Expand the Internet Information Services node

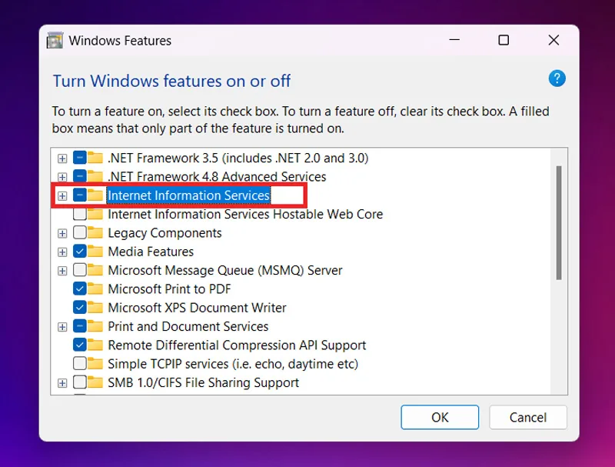[x=62, y=195]
